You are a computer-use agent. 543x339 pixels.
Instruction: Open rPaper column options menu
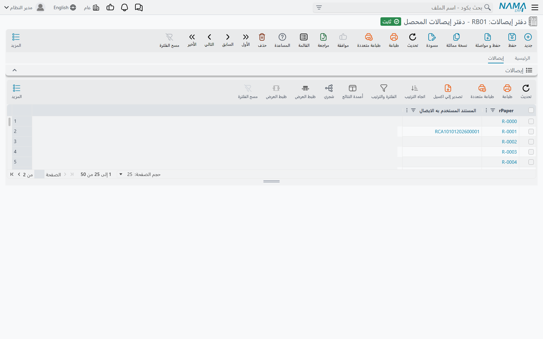(486, 110)
